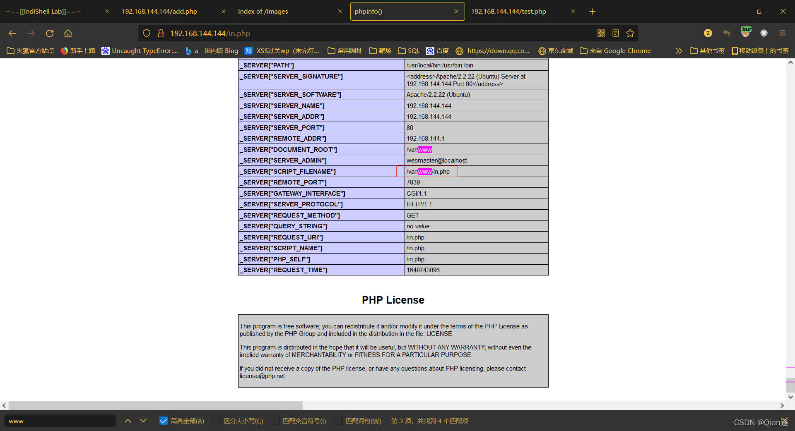Click the horizontal scrollbar left arrow
795x431 pixels.
(x=4, y=405)
